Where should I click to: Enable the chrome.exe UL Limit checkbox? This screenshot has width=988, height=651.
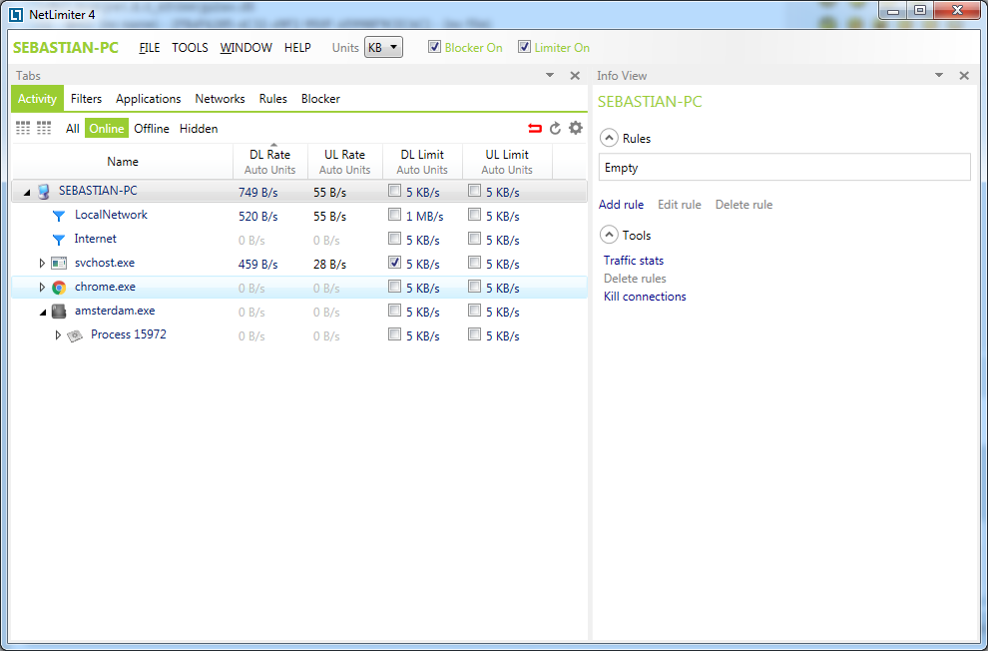pyautogui.click(x=475, y=287)
